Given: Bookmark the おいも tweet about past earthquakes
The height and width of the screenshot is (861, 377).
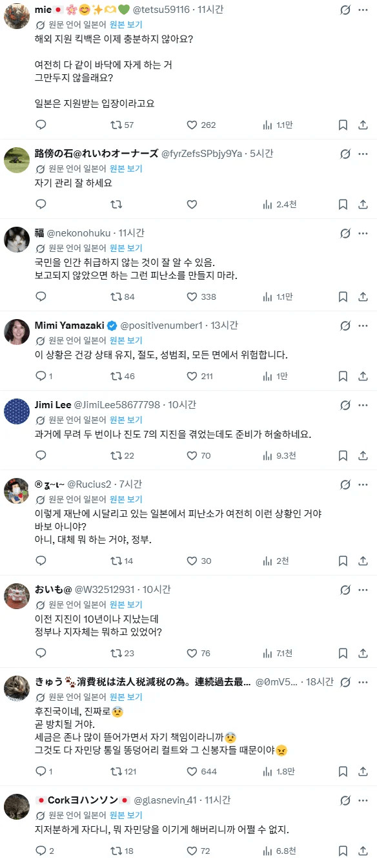Looking at the screenshot, I should point(344,653).
